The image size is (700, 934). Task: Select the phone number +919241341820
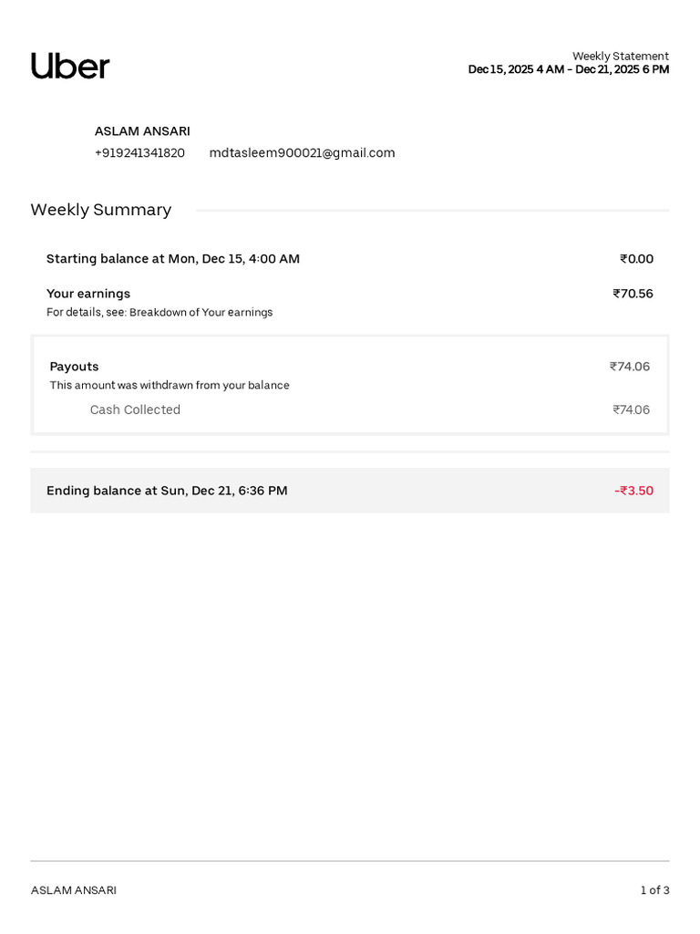click(x=139, y=153)
